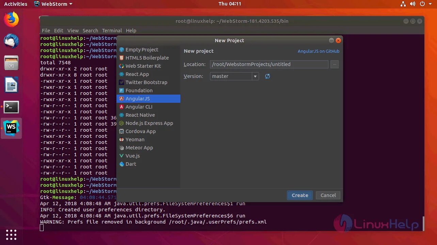
Task: Click the Create button
Action: pyautogui.click(x=300, y=195)
